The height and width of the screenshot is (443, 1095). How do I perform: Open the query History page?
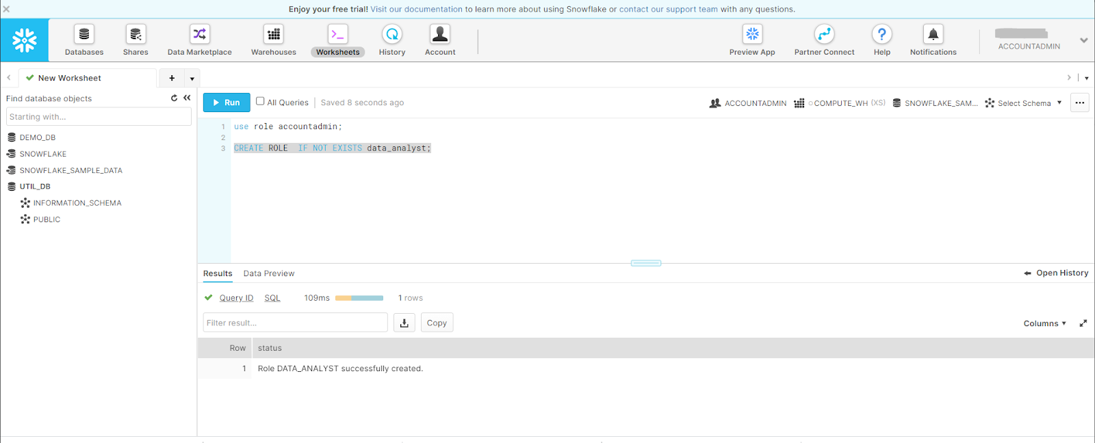click(392, 34)
